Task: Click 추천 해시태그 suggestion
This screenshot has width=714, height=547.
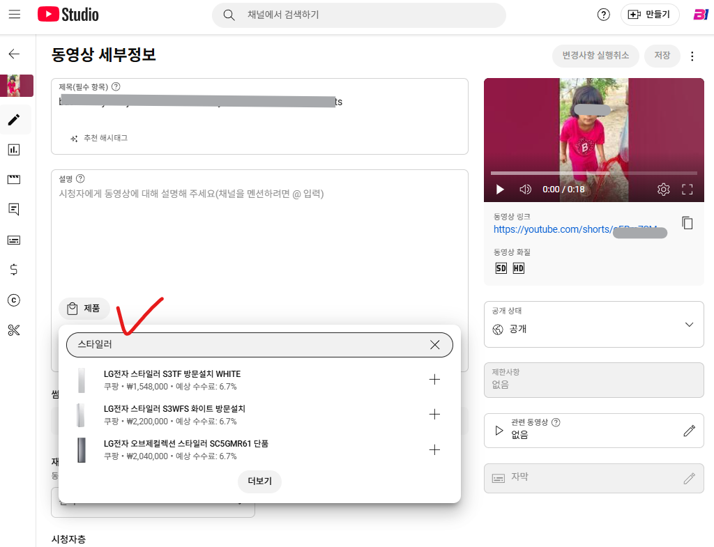Action: click(99, 138)
